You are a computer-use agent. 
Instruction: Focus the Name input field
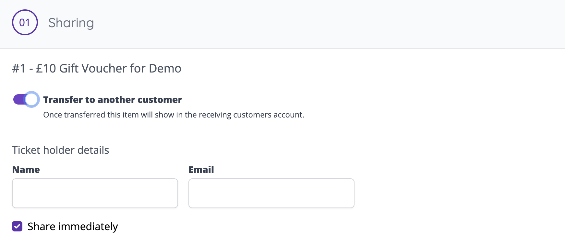[95, 193]
